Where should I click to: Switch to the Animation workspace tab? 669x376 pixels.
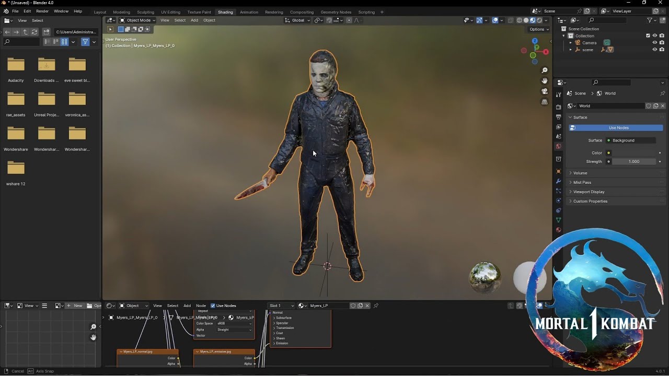tap(249, 12)
